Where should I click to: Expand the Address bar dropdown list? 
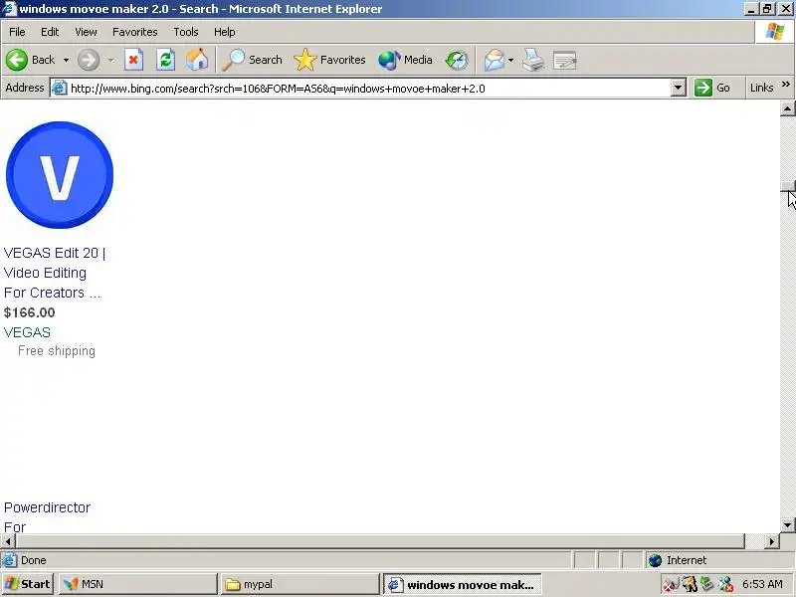pyautogui.click(x=679, y=88)
